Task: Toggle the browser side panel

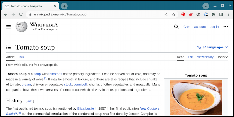Action: [221, 14]
